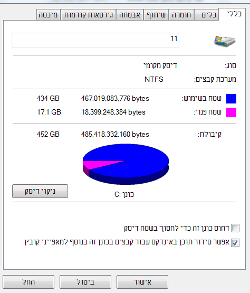Click the החל (Apply) button

28,282
